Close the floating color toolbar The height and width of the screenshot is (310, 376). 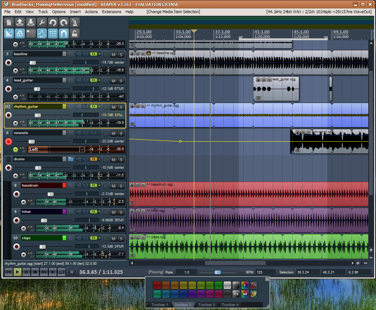coord(267,279)
